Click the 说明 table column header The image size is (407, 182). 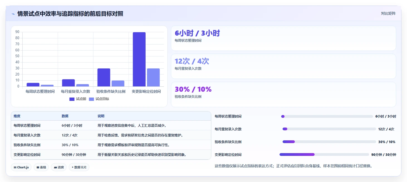pos(101,116)
